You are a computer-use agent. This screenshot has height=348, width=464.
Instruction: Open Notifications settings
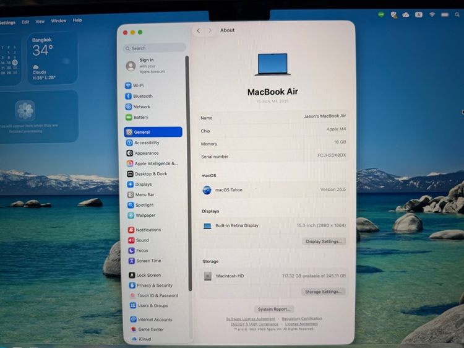[145, 230]
